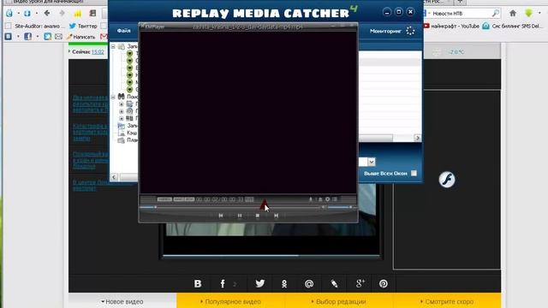
Task: Open the майнкрафт - YouTube bookmark
Action: pyautogui.click(x=451, y=26)
